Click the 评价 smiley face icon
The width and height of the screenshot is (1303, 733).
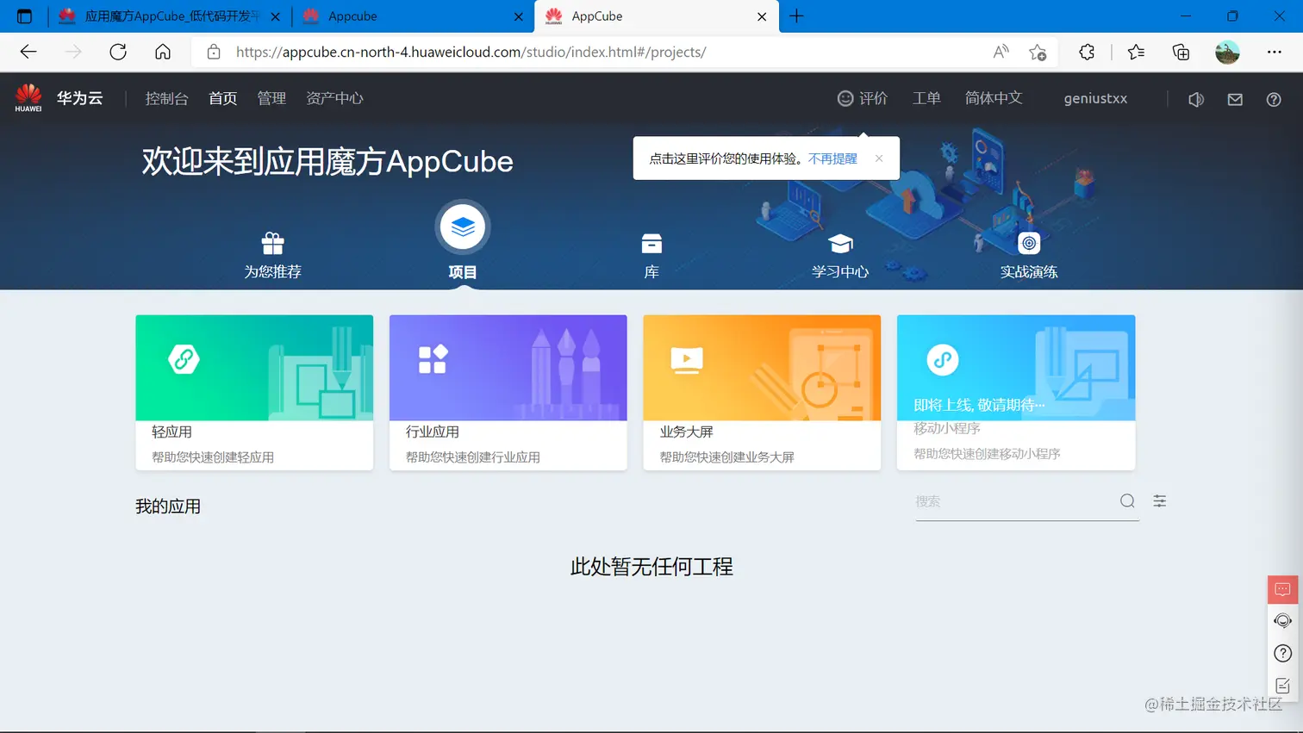[x=845, y=98]
